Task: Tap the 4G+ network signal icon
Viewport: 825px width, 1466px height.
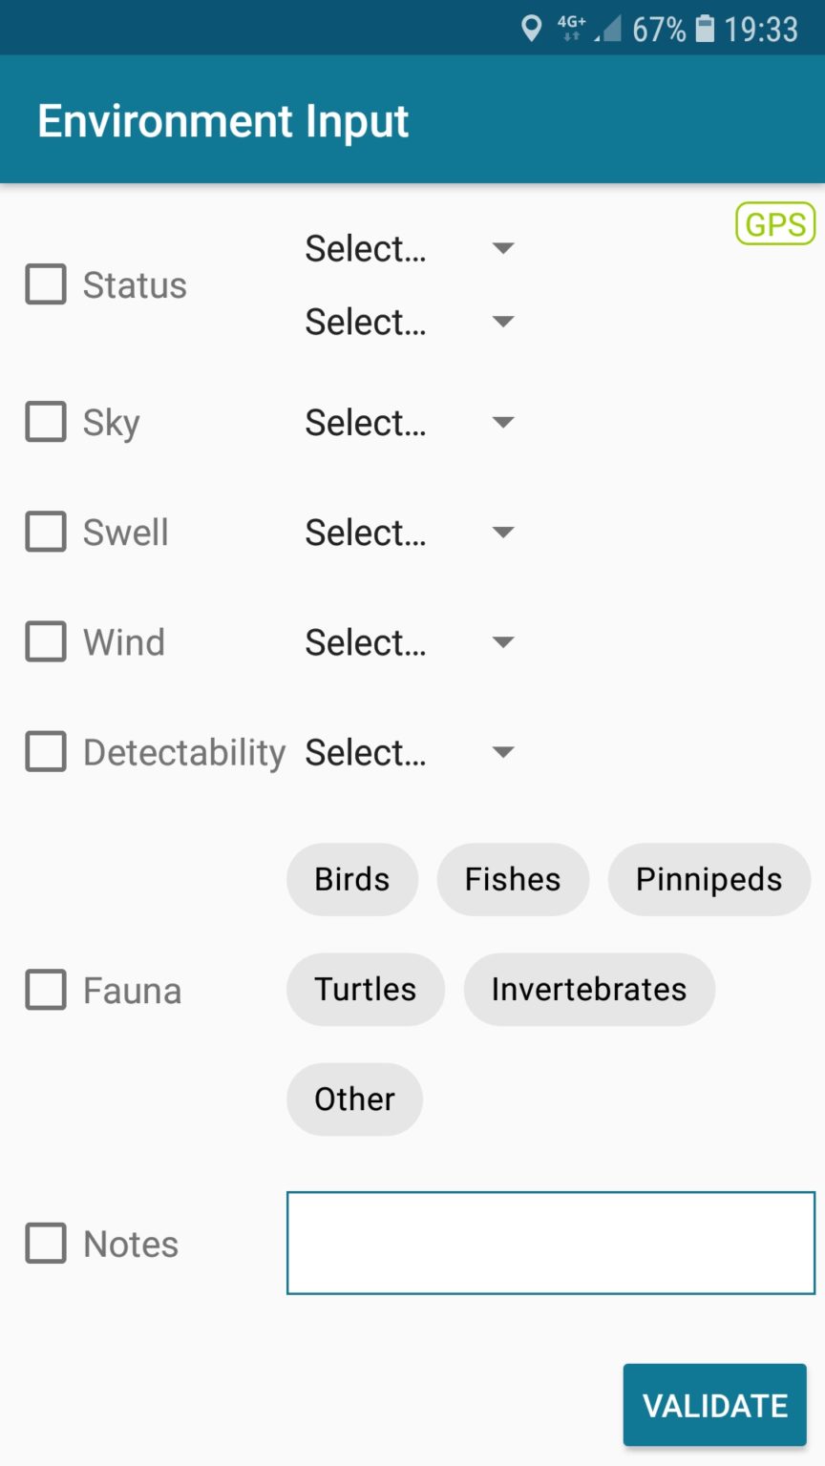Action: (571, 28)
